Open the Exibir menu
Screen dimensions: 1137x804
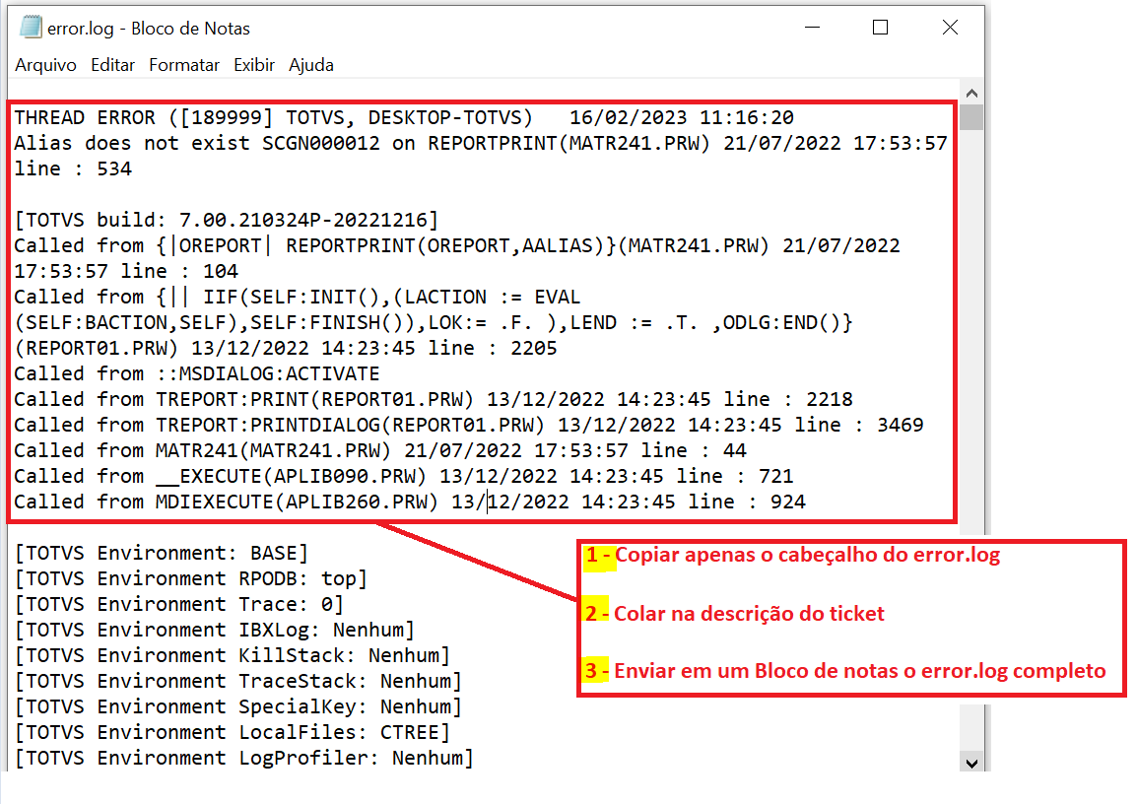pyautogui.click(x=254, y=65)
